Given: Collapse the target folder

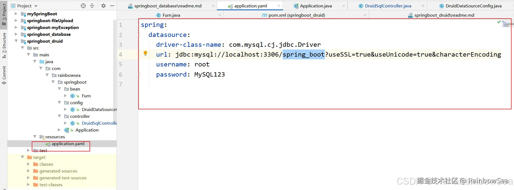Looking at the screenshot, I should (x=22, y=157).
